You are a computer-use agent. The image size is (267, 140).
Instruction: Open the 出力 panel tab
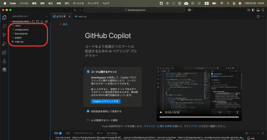(x=68, y=133)
